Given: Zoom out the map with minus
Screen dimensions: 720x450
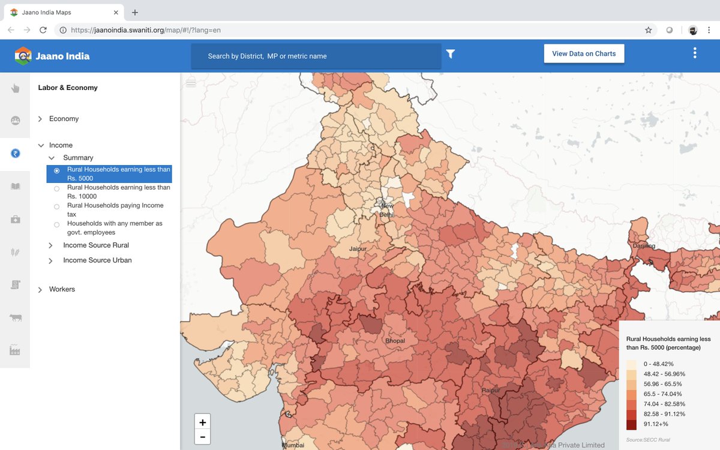Looking at the screenshot, I should point(203,437).
